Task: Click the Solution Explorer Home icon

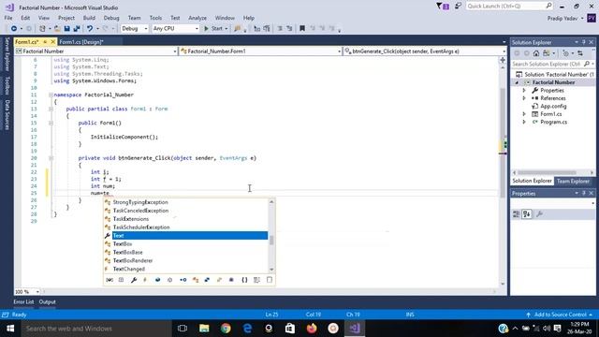Action: pos(536,53)
